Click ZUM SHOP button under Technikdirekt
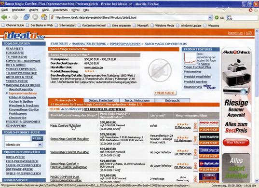Screen dimensions: 259x188 (209, 156)
